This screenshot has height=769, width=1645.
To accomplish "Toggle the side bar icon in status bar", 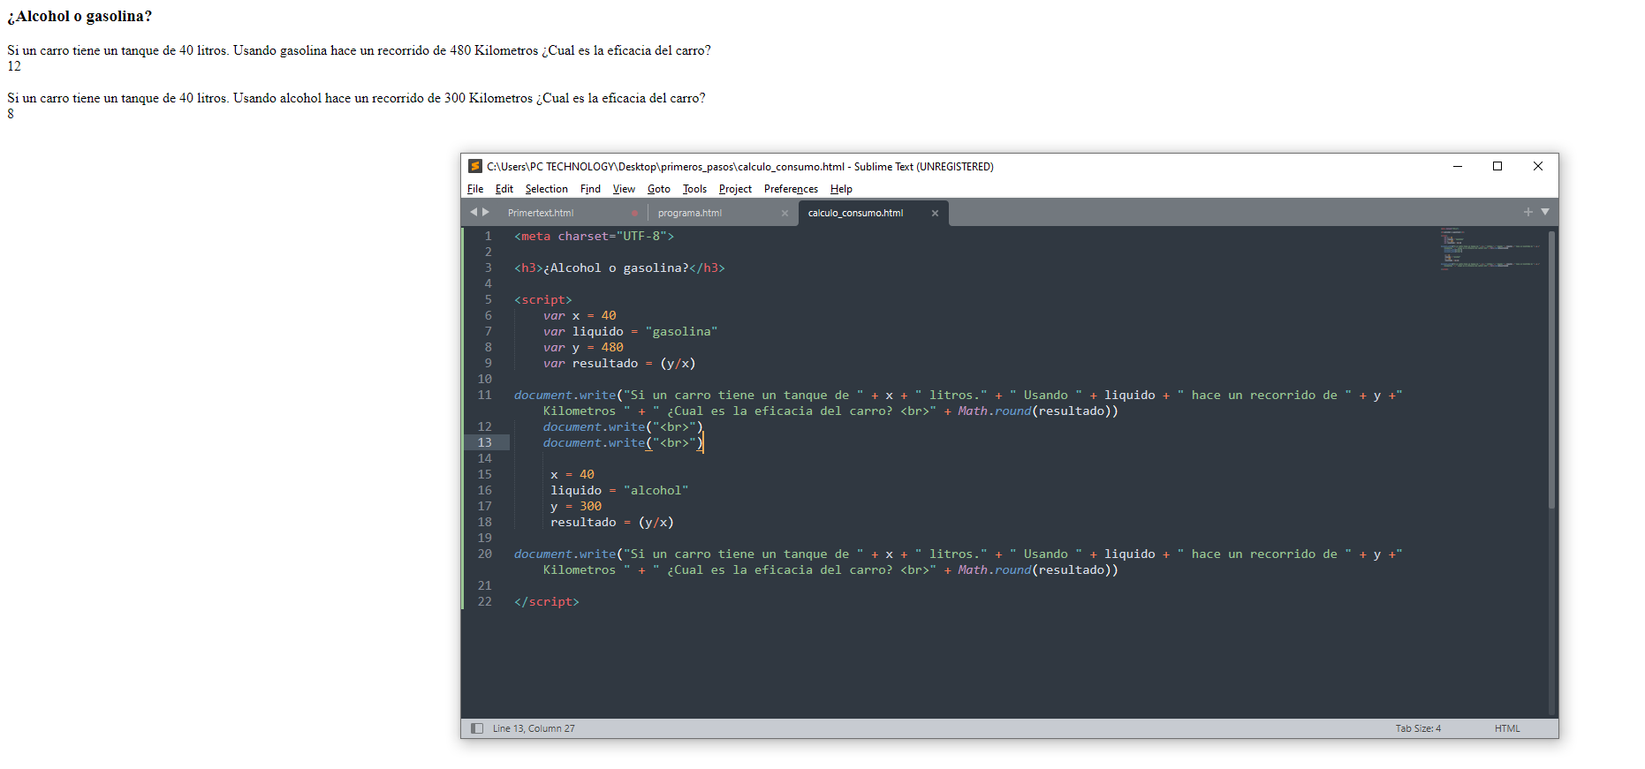I will tap(477, 728).
